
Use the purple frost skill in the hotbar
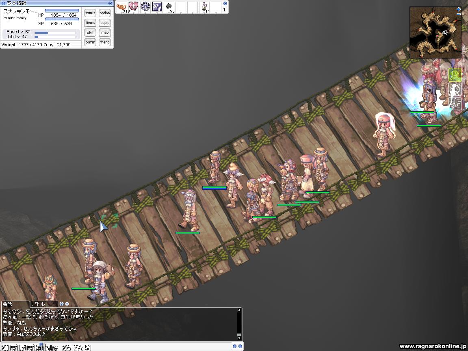click(x=157, y=6)
